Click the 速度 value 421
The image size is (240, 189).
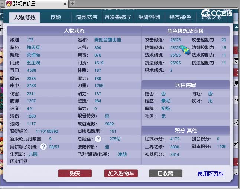click(x=30, y=109)
